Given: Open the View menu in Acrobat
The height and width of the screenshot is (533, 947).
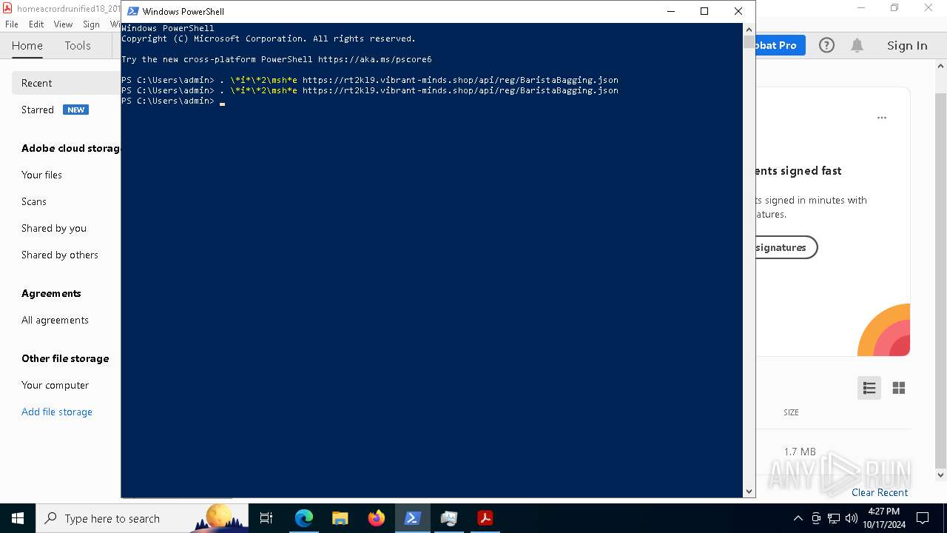Looking at the screenshot, I should (x=64, y=24).
